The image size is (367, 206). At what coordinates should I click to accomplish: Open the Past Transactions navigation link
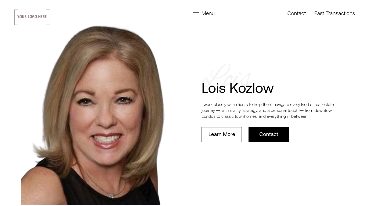334,13
